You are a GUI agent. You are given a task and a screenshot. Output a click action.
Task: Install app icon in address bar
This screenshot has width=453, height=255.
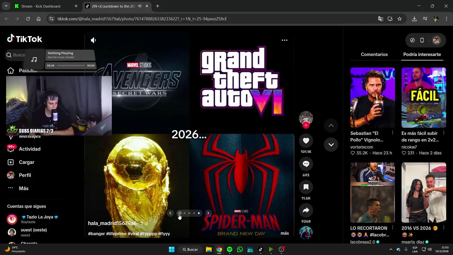point(390,19)
